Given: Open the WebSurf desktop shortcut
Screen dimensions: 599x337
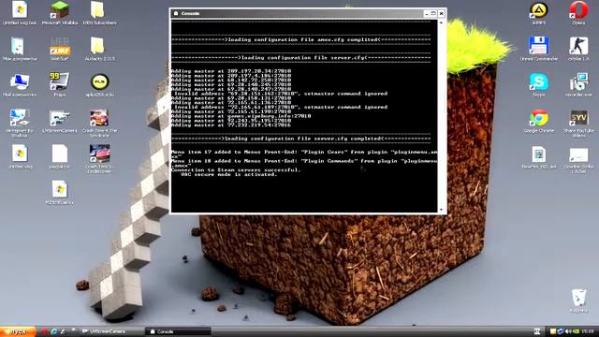Looking at the screenshot, I should coord(60,49).
